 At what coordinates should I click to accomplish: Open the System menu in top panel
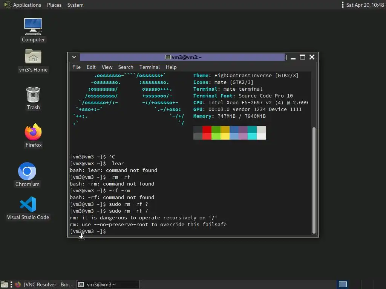point(75,5)
